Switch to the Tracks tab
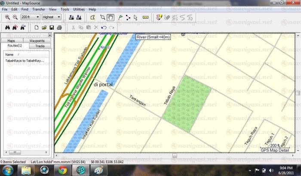This screenshot has height=176, width=301. coord(40,46)
